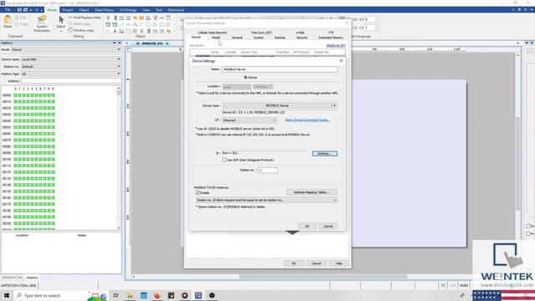Click Find/Replace Addr. in Editing group
The height and width of the screenshot is (301, 535).
tap(84, 18)
